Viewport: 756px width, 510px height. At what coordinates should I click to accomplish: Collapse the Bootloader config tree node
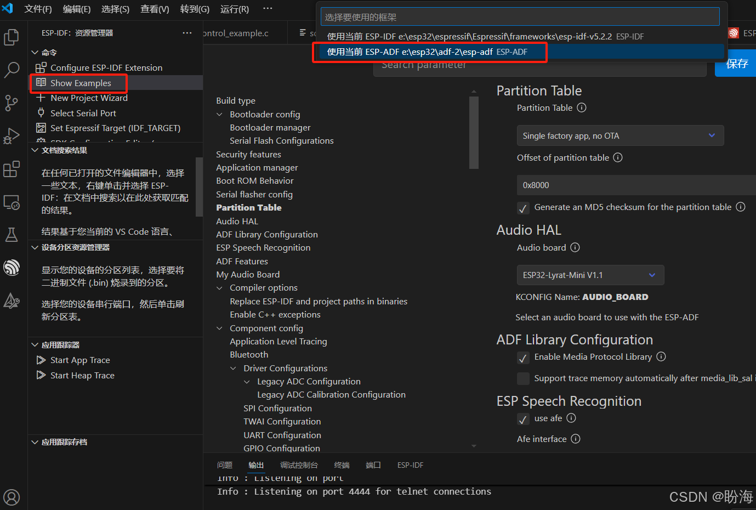pyautogui.click(x=220, y=114)
